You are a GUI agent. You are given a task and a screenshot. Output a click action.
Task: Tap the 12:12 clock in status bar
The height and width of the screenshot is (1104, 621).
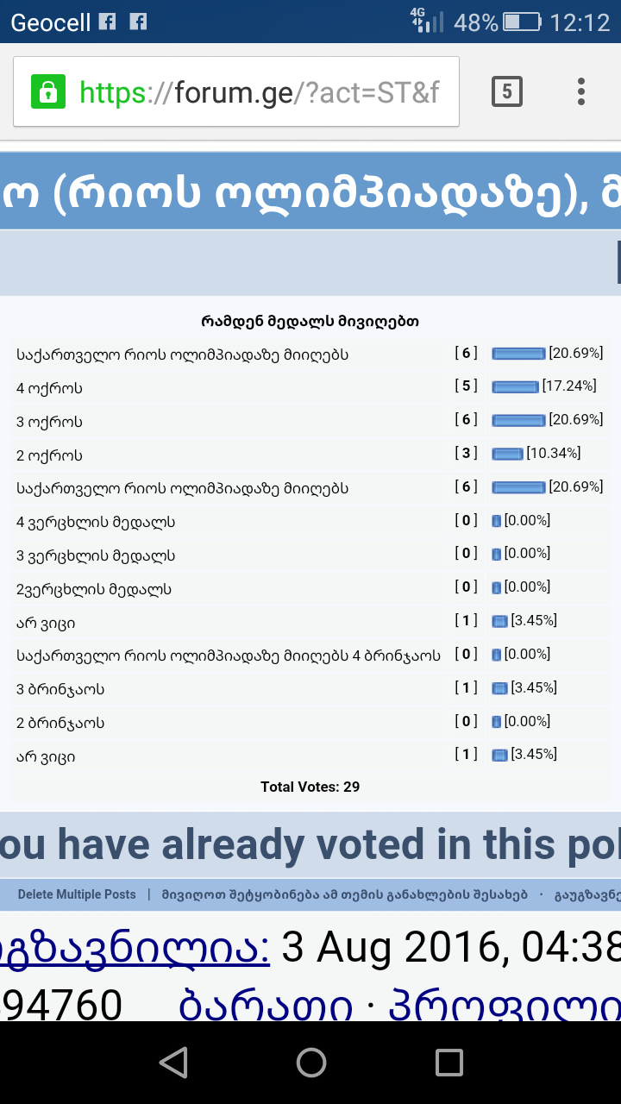[580, 22]
